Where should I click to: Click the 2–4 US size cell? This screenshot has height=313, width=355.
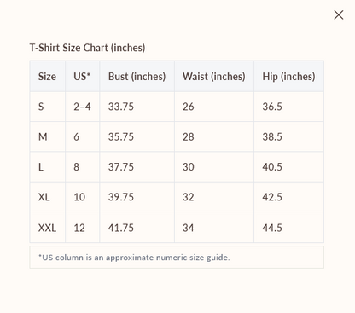83,107
